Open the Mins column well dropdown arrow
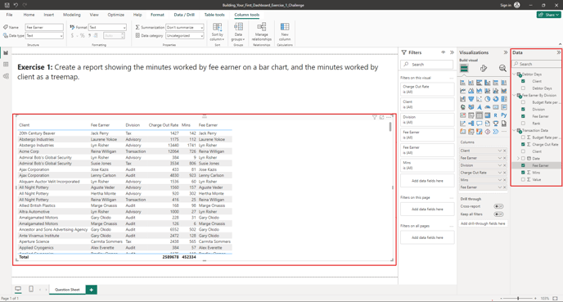Screen dimensions: 563x302 point(499,180)
